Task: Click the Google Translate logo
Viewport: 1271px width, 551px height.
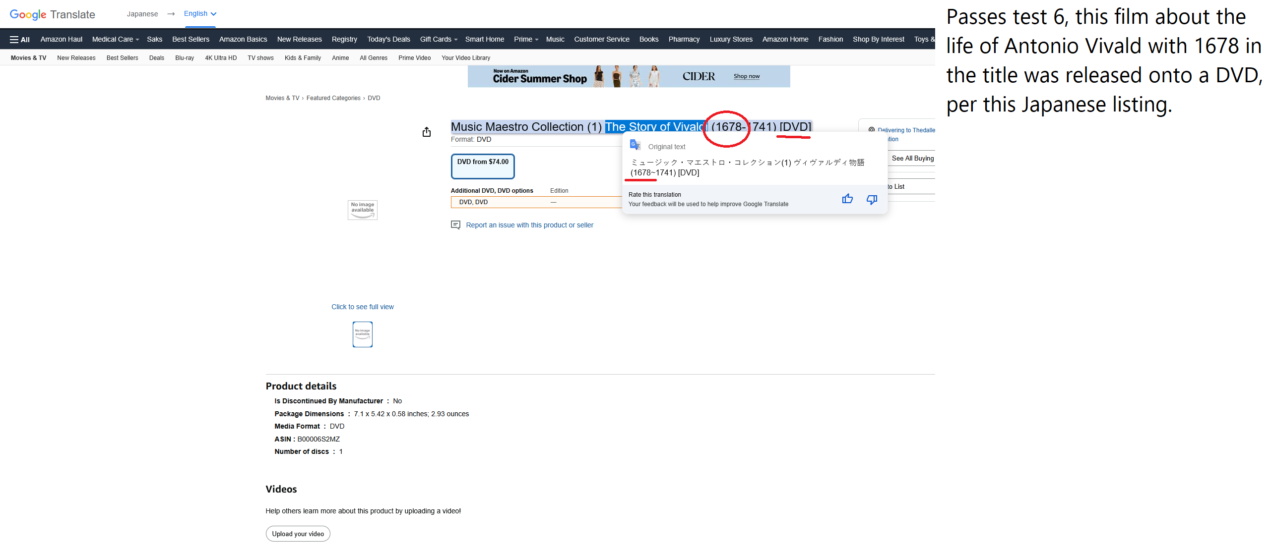Action: [52, 14]
